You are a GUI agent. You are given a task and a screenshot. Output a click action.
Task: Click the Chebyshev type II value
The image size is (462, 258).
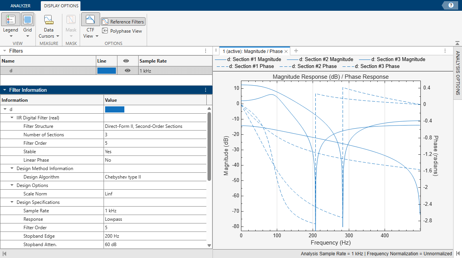point(123,177)
